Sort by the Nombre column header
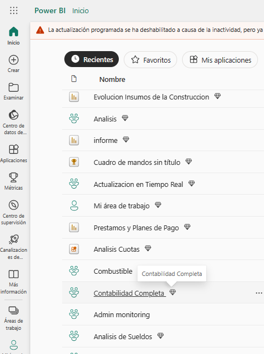This screenshot has height=354, width=264. [x=112, y=80]
